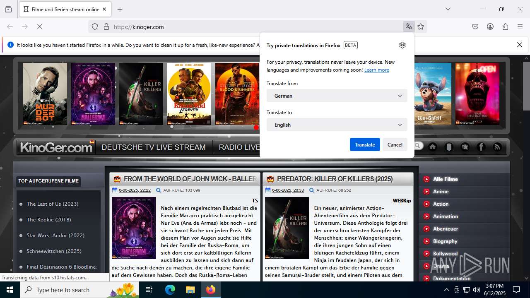
Task: Click the tracking protection shield icon
Action: click(x=95, y=26)
